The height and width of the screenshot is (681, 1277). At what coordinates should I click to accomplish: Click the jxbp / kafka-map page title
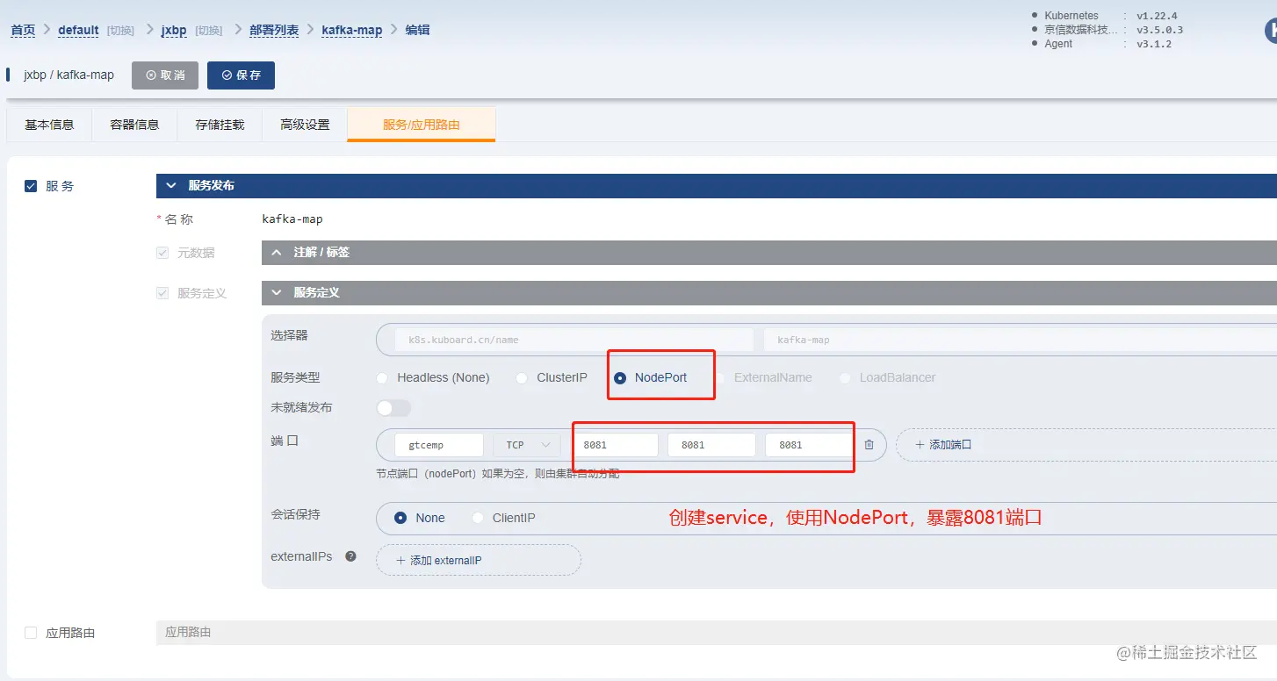pos(69,75)
